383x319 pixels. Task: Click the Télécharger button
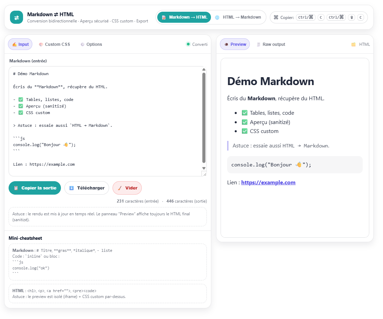[87, 188]
